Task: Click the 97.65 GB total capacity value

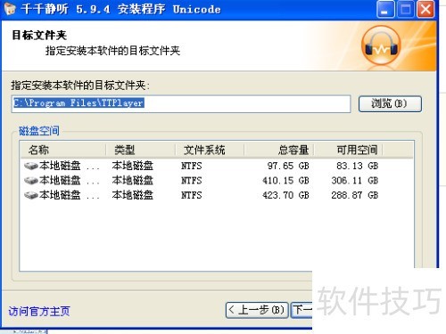Action: [x=288, y=166]
